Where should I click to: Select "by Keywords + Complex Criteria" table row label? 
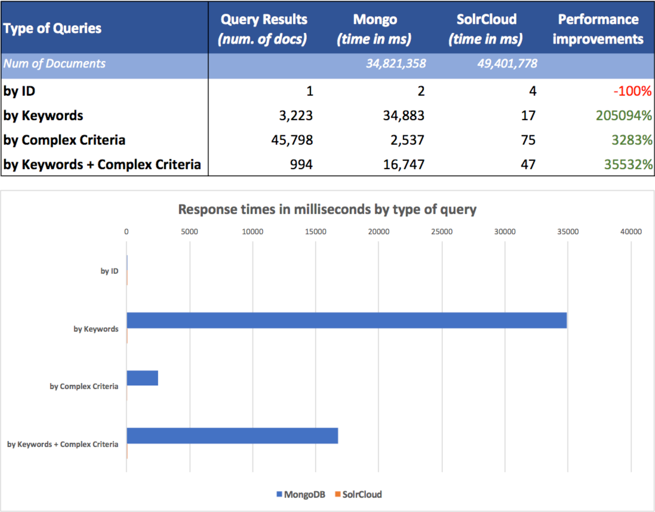pos(102,165)
